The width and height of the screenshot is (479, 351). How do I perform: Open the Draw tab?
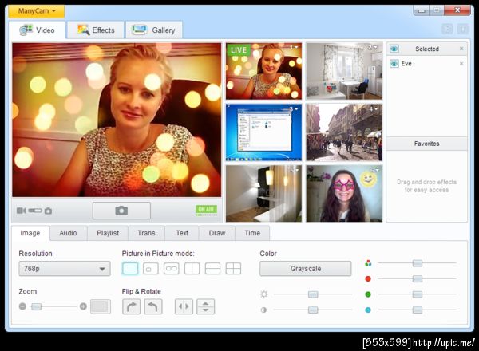pos(217,233)
